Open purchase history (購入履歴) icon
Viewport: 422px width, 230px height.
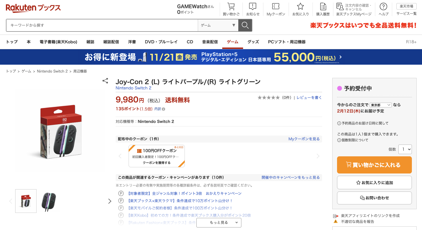point(323,6)
